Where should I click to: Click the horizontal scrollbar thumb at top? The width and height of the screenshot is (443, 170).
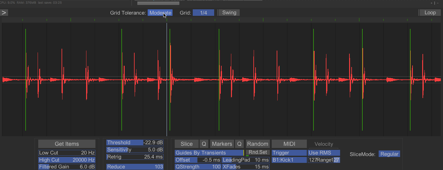point(158,3)
